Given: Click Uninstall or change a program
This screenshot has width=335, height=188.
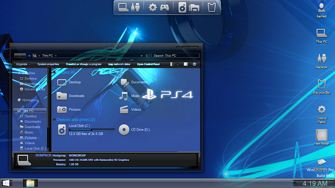Looking at the screenshot, I should click(x=84, y=64).
